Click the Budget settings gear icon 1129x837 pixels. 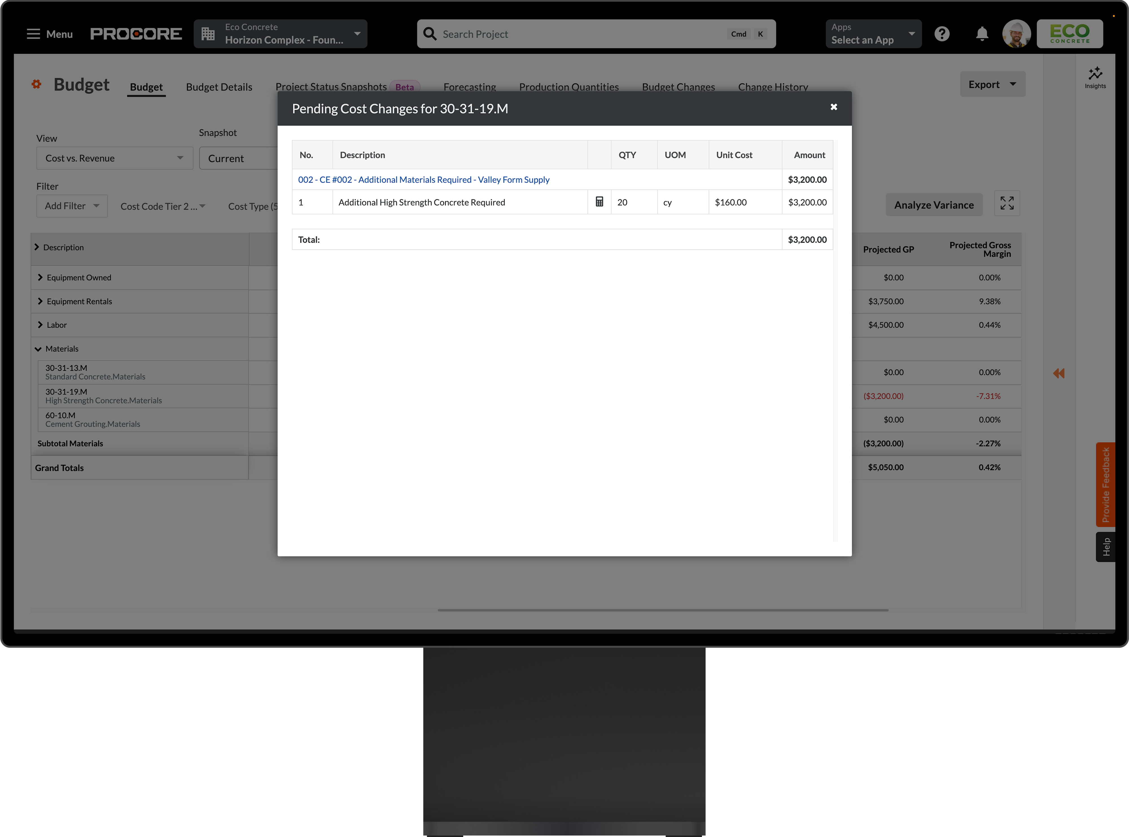(x=36, y=84)
